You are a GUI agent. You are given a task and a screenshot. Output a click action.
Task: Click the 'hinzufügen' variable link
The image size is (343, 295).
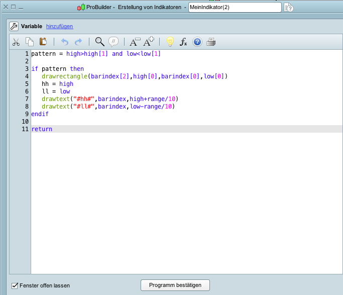(59, 26)
